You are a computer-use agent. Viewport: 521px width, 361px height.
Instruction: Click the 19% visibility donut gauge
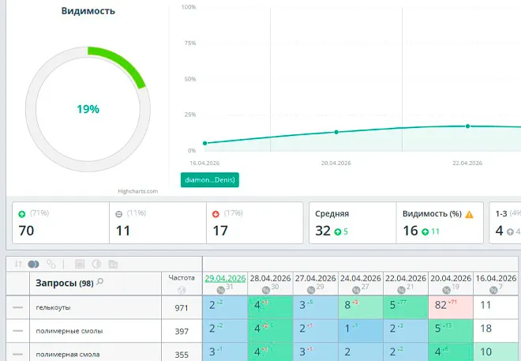tap(88, 108)
